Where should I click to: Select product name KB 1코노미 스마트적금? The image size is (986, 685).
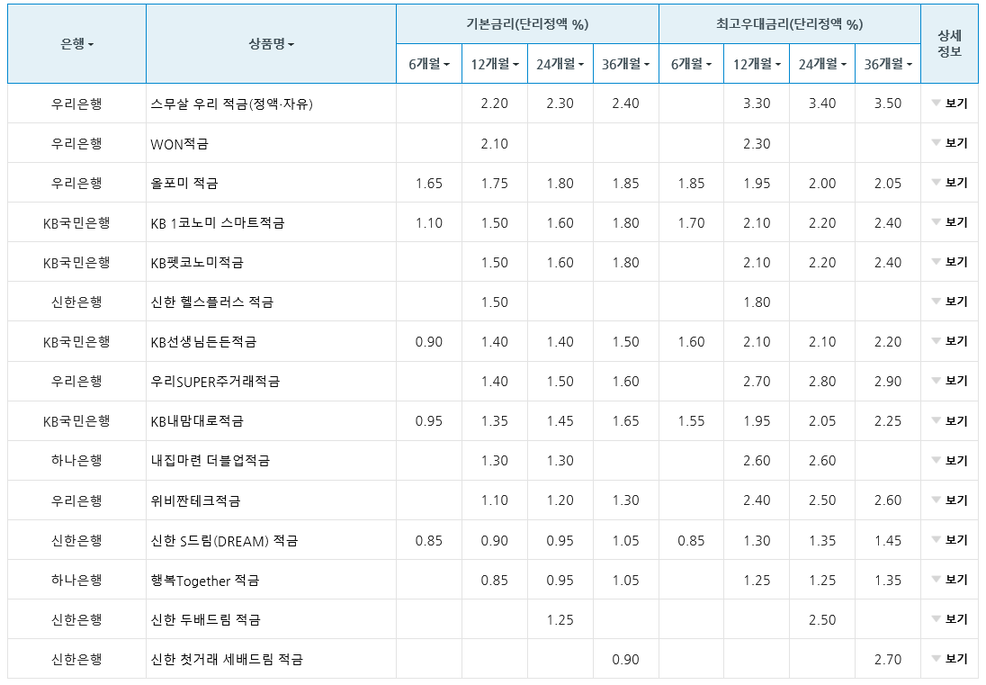point(218,222)
